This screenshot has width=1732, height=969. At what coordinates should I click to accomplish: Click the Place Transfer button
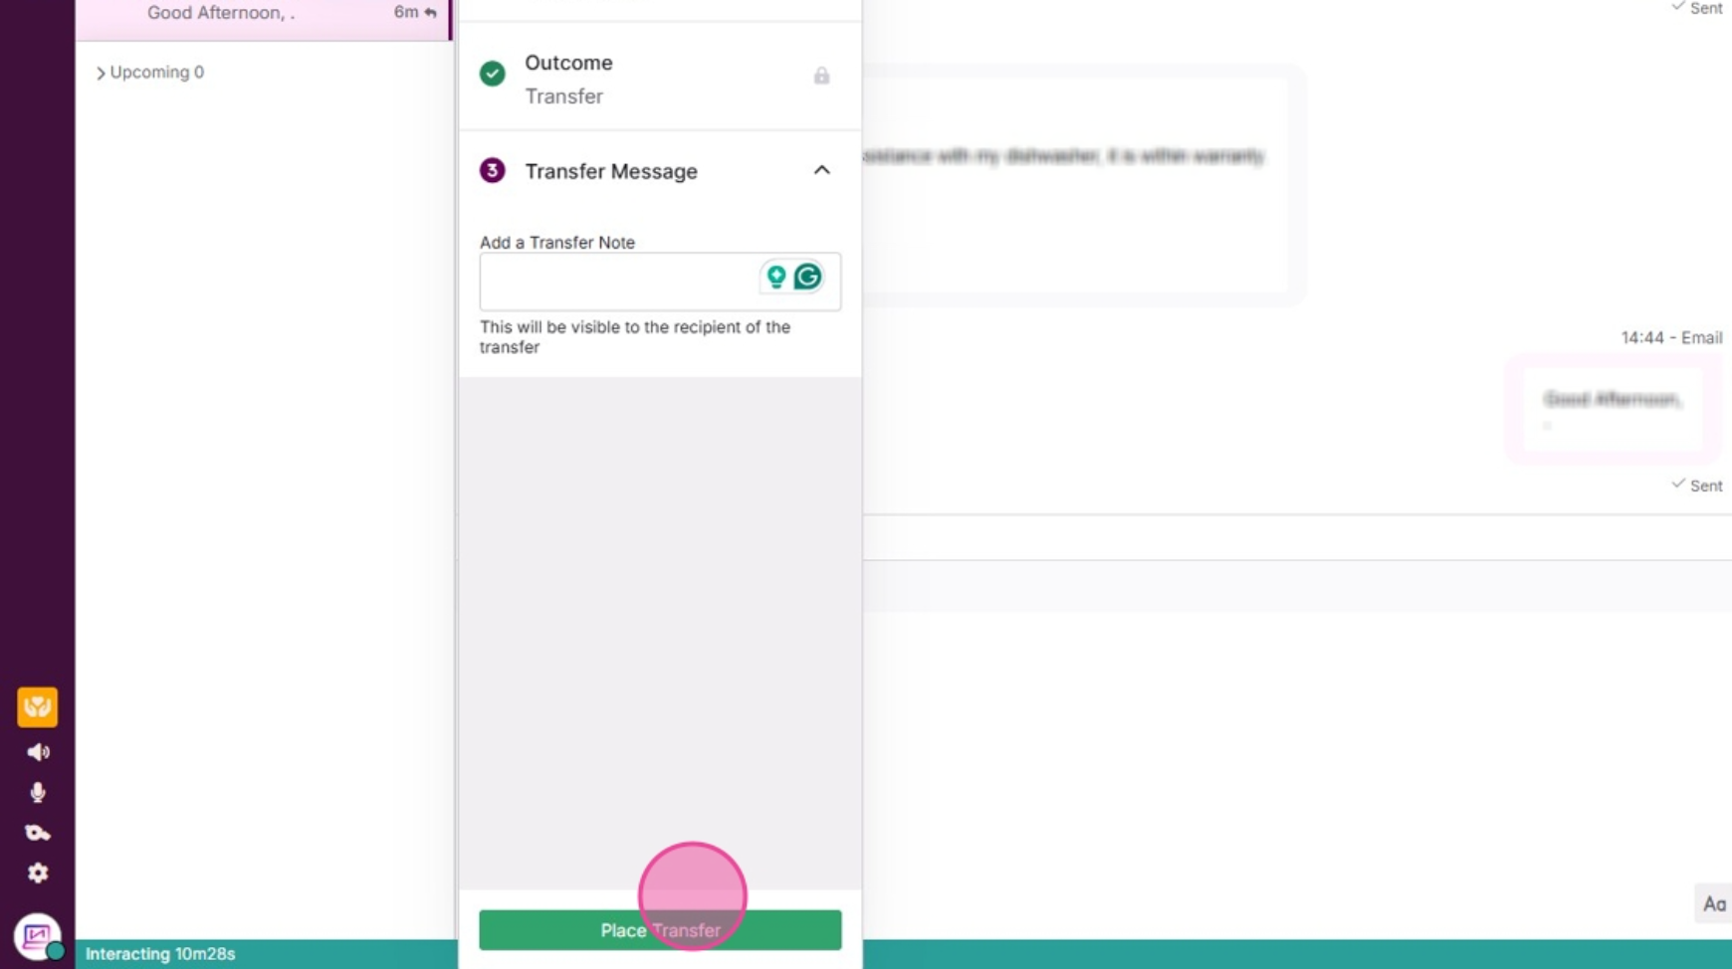click(x=660, y=930)
